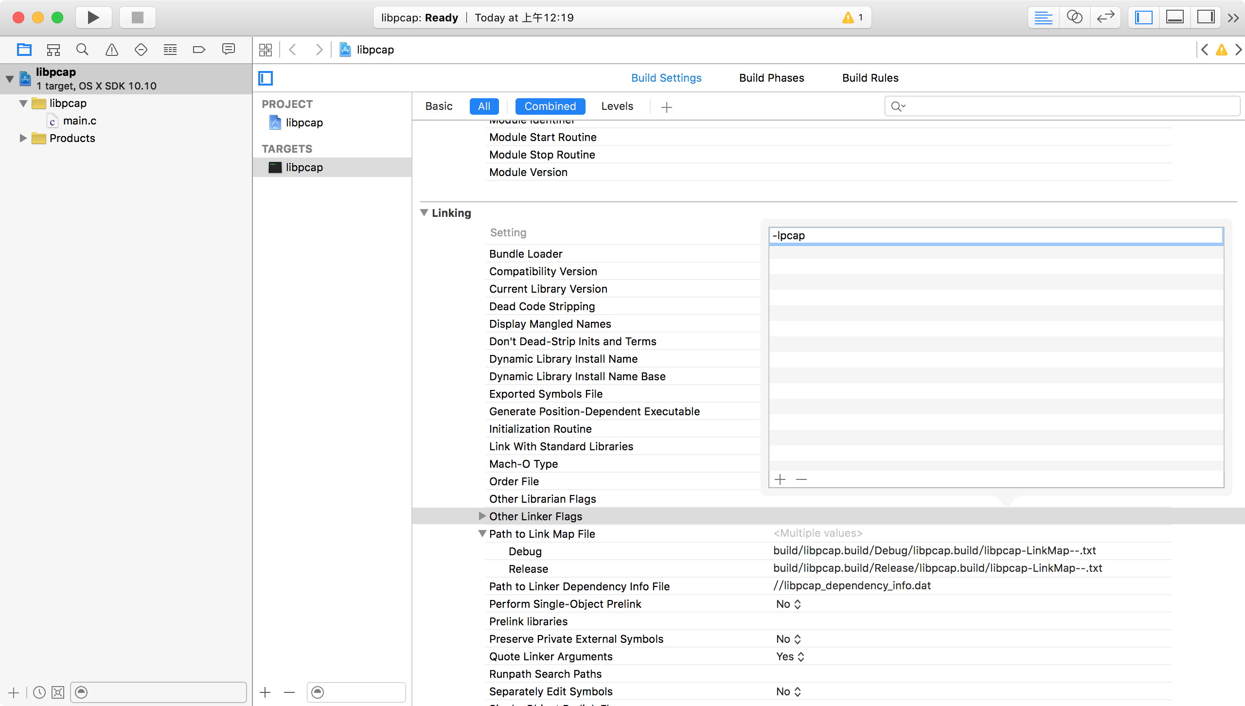Click the Stop button in toolbar

point(138,18)
